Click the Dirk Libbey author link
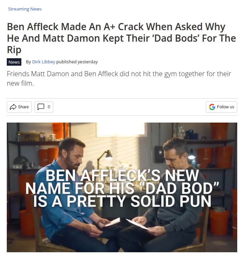Viewport: 244px width, 258px height. tap(43, 62)
